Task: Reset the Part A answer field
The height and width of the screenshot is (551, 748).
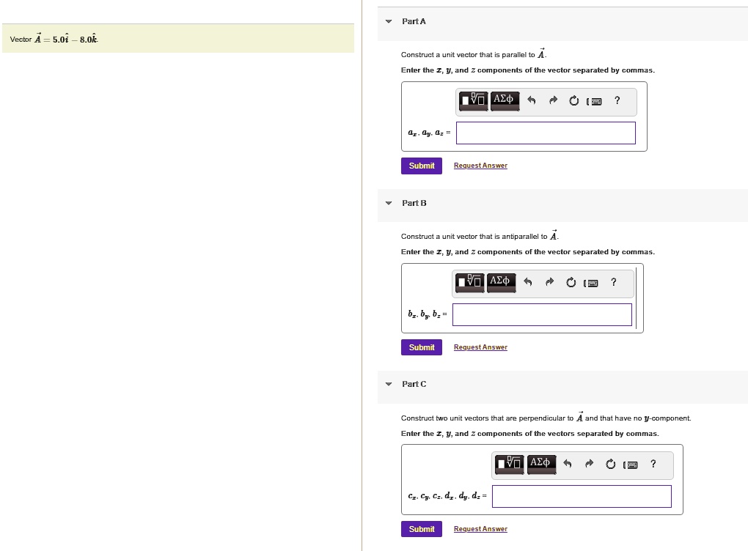Action: (573, 101)
